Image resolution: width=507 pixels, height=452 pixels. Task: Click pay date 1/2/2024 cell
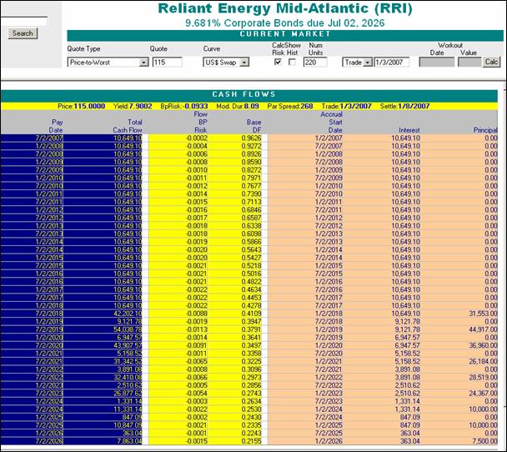point(32,401)
